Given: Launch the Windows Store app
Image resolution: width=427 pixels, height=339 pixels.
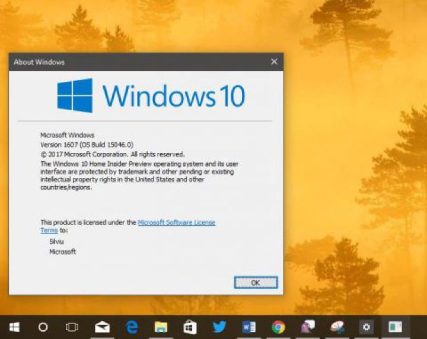Looking at the screenshot, I should 190,327.
